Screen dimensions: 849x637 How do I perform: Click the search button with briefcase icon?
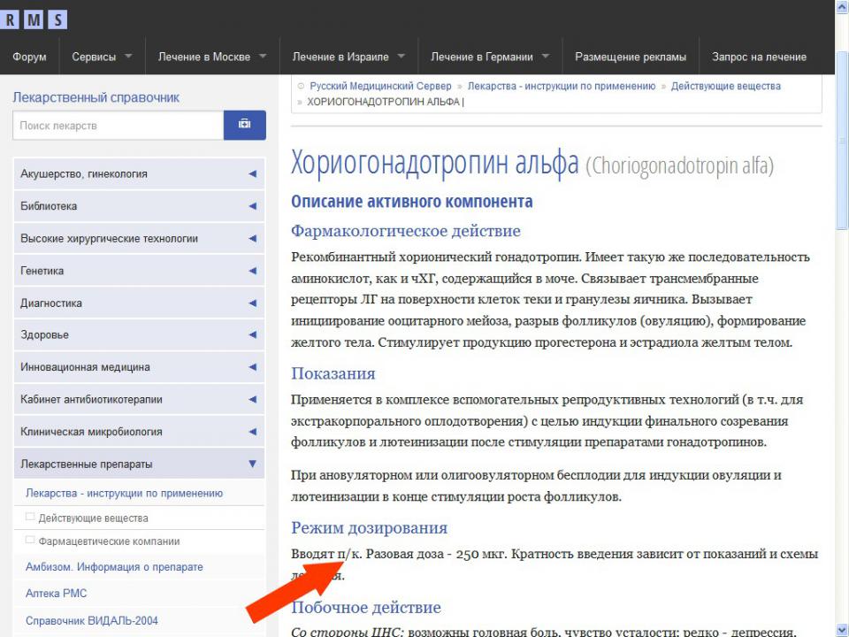[244, 125]
